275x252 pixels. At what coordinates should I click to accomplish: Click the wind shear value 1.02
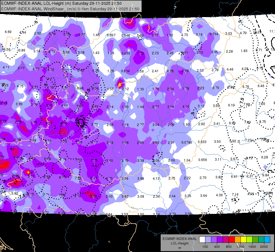140,53
